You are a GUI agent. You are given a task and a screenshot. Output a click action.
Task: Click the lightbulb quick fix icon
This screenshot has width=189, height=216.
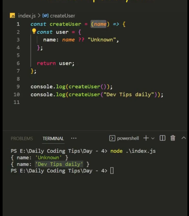(34, 31)
